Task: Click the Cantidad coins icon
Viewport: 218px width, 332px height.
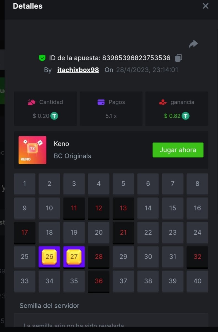Action: click(x=31, y=102)
